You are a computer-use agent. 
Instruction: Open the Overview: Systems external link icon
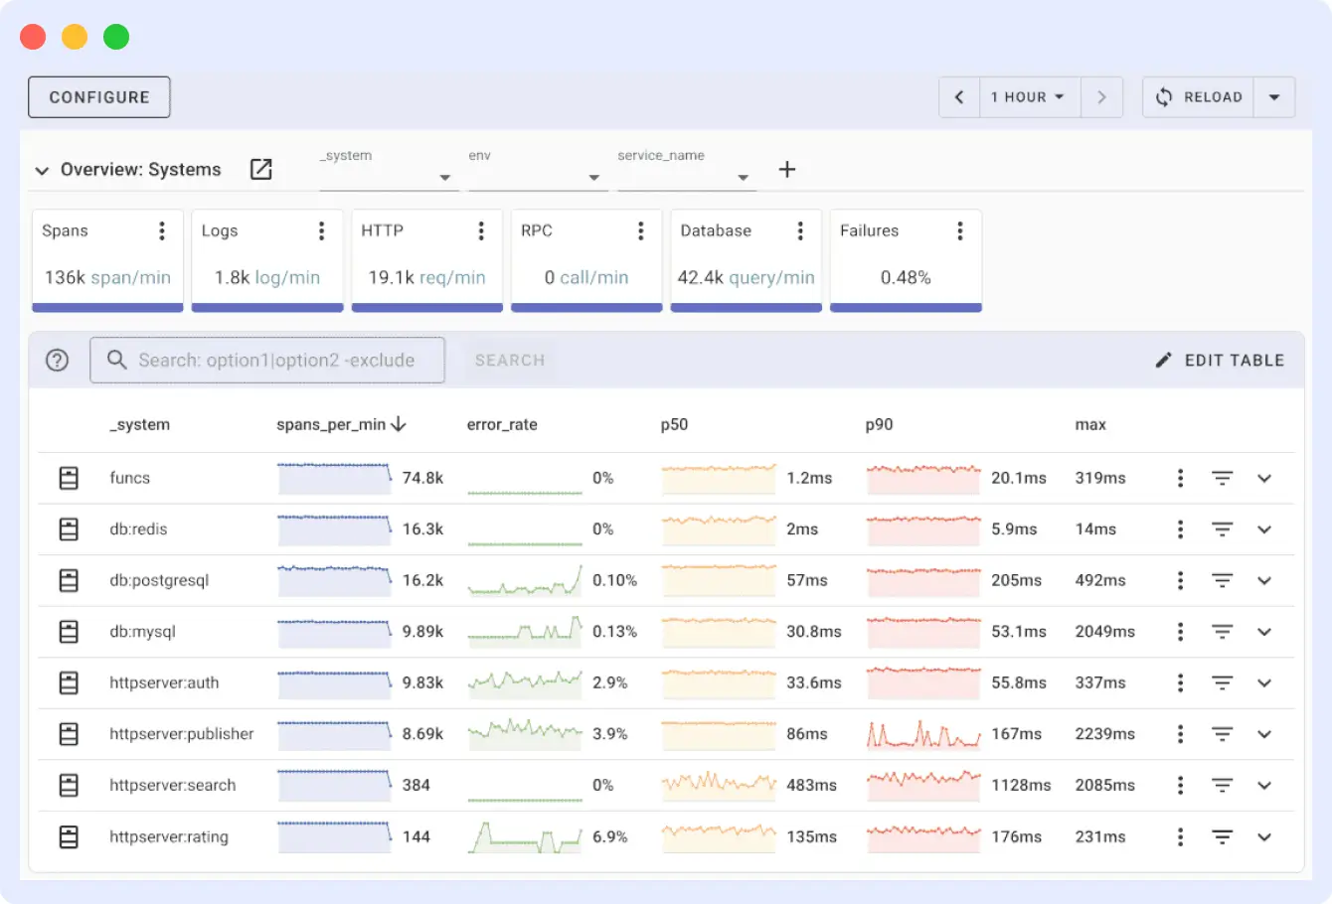point(260,169)
